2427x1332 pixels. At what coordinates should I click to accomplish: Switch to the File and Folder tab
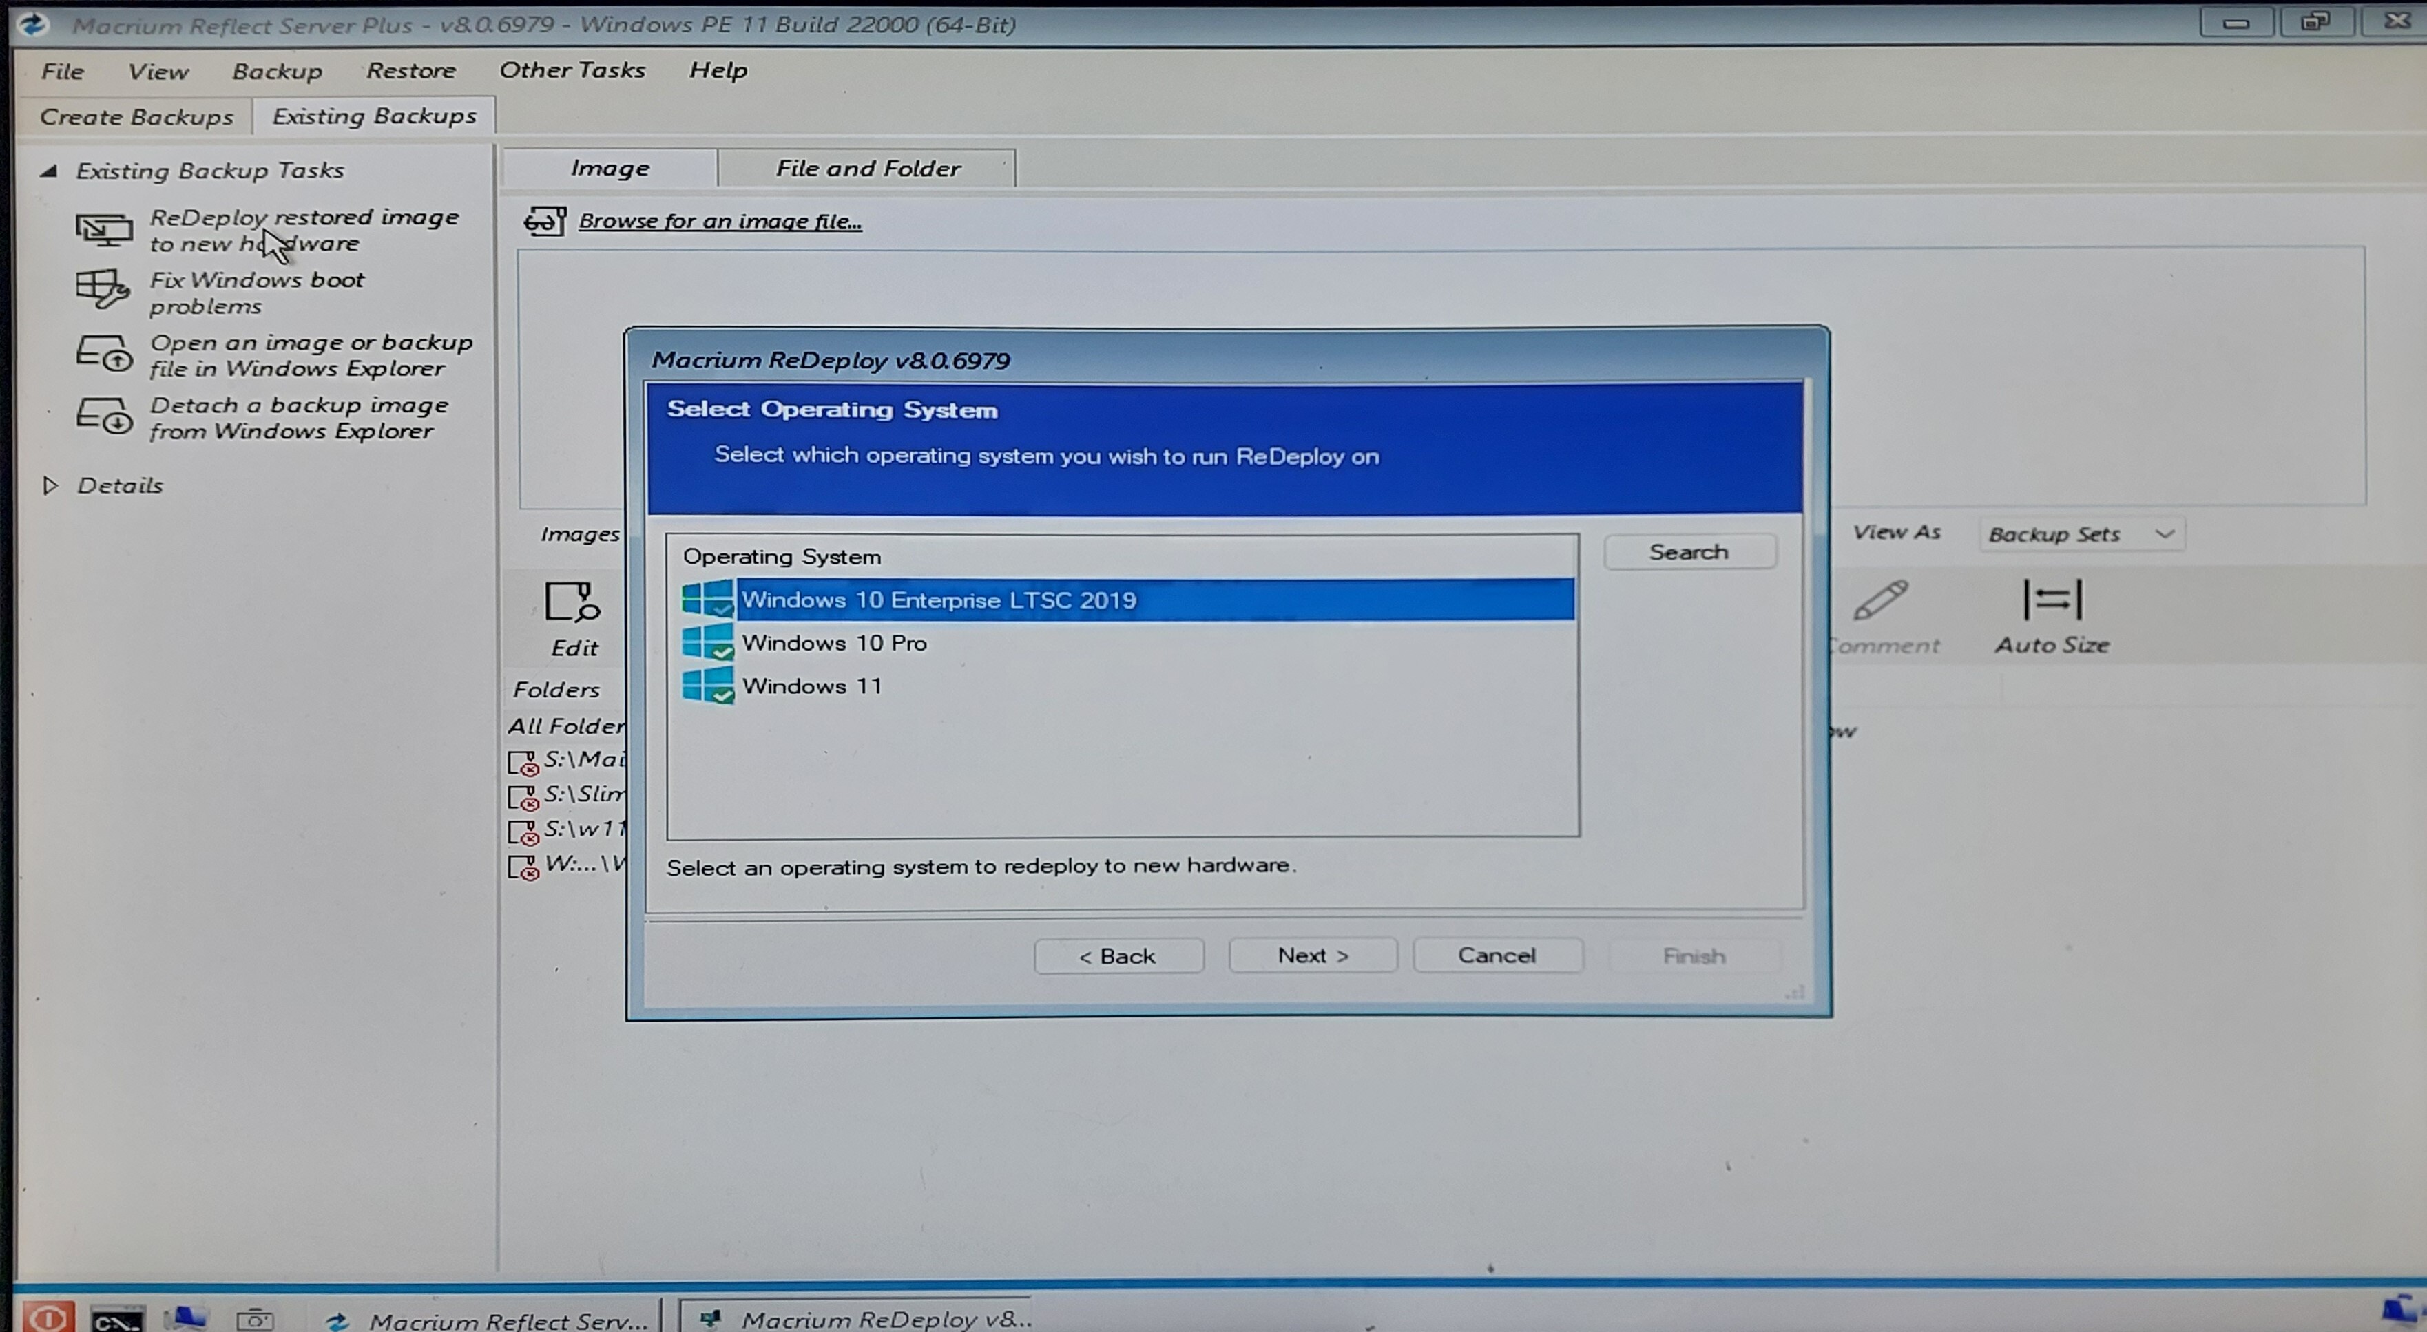pos(867,169)
